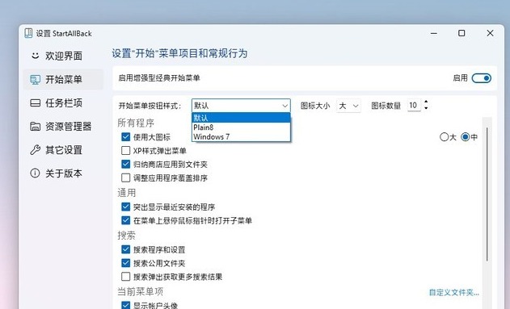Click the StartAllBack app icon in title bar
Image resolution: width=510 pixels, height=309 pixels.
click(x=28, y=33)
